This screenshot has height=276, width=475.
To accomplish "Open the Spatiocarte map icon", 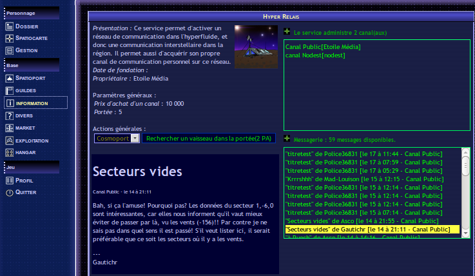I will [10, 38].
